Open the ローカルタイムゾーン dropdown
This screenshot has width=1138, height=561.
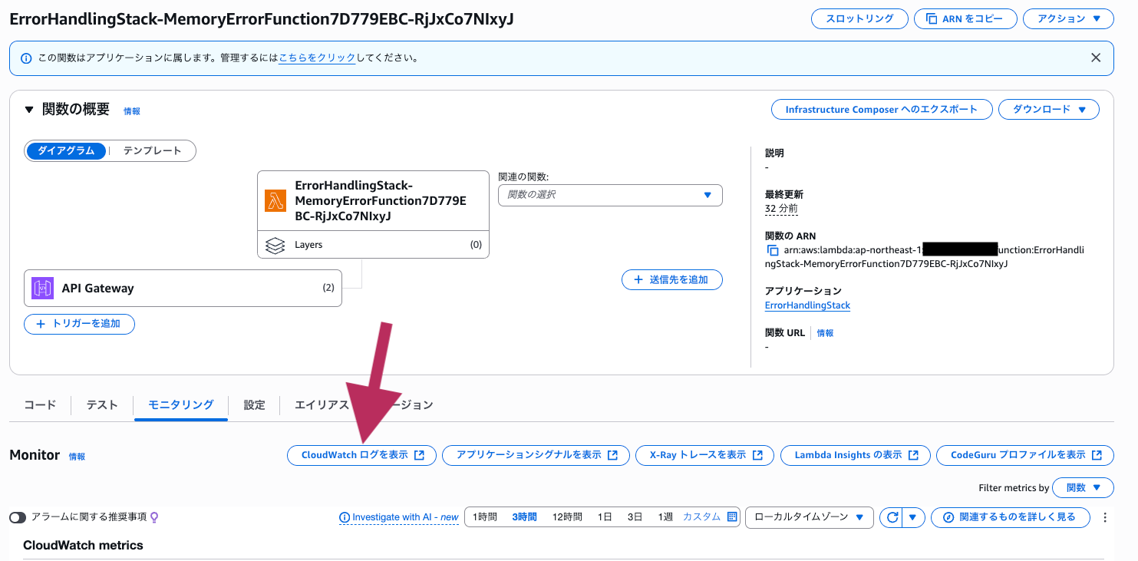coord(809,517)
